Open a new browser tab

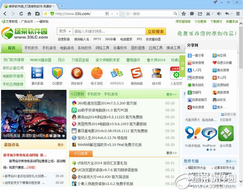coord(62,6)
